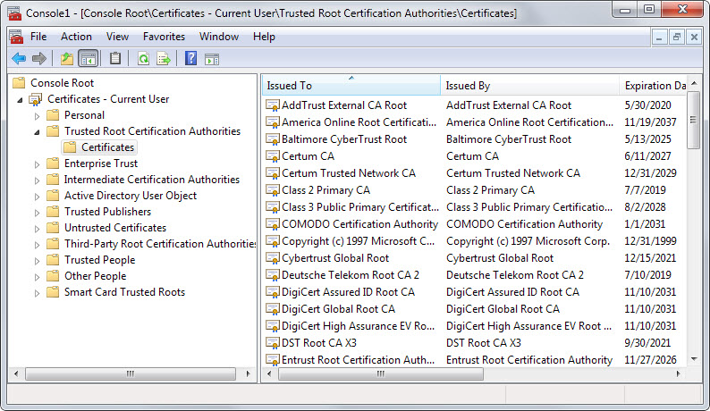Click the MMC console icon beside File
710x411 pixels.
click(x=16, y=37)
